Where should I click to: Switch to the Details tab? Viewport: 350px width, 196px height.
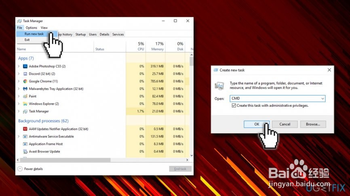click(104, 35)
